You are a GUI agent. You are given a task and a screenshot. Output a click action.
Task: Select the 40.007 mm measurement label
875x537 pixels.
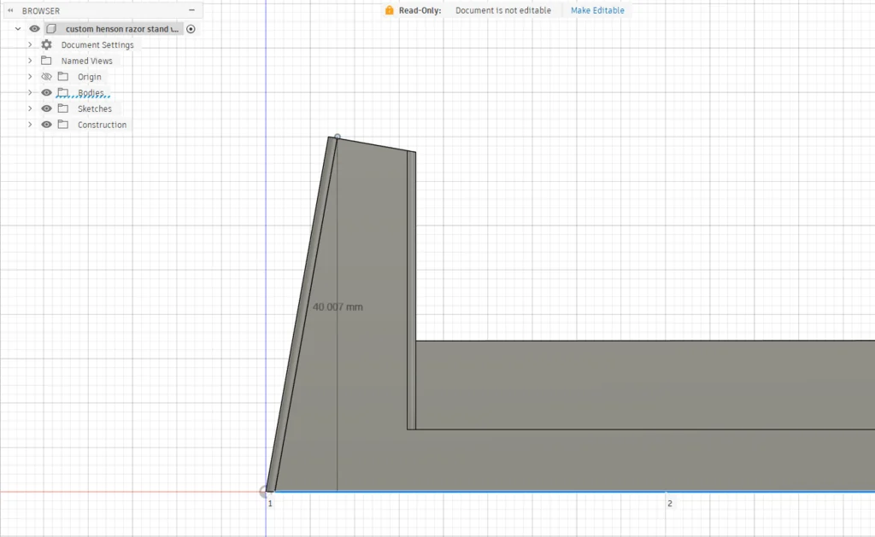tap(338, 306)
